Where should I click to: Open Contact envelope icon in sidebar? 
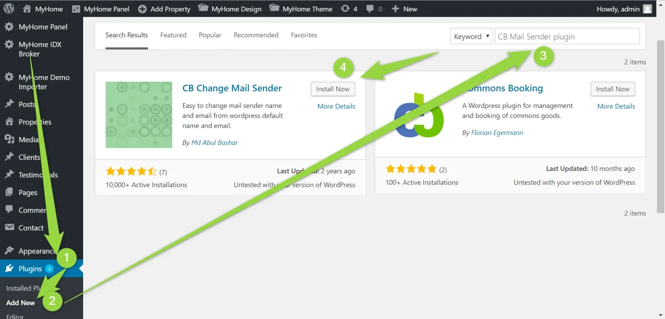[9, 227]
